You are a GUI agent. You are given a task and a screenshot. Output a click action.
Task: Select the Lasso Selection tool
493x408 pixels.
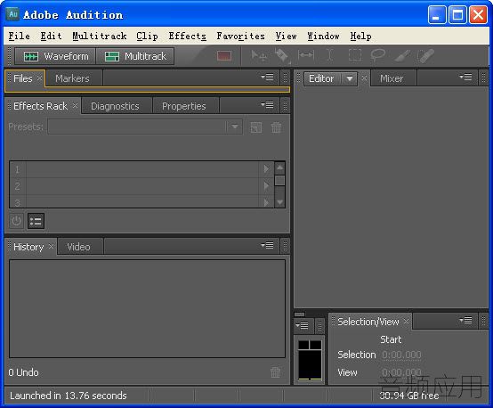(377, 55)
